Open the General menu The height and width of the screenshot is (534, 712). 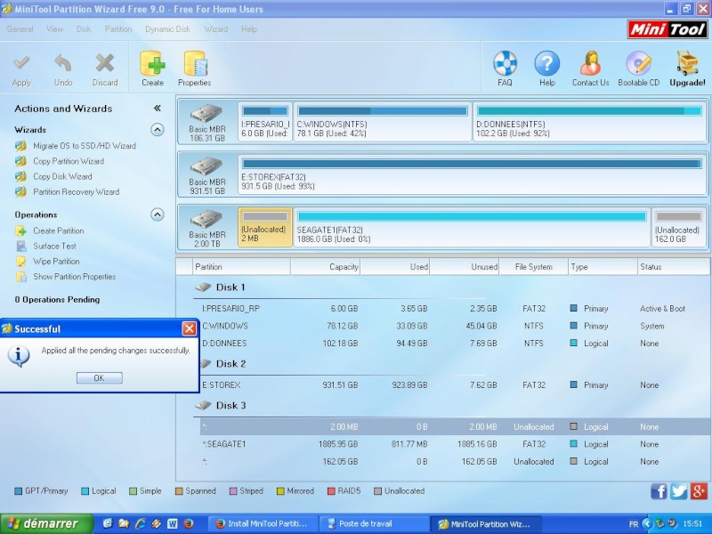20,29
